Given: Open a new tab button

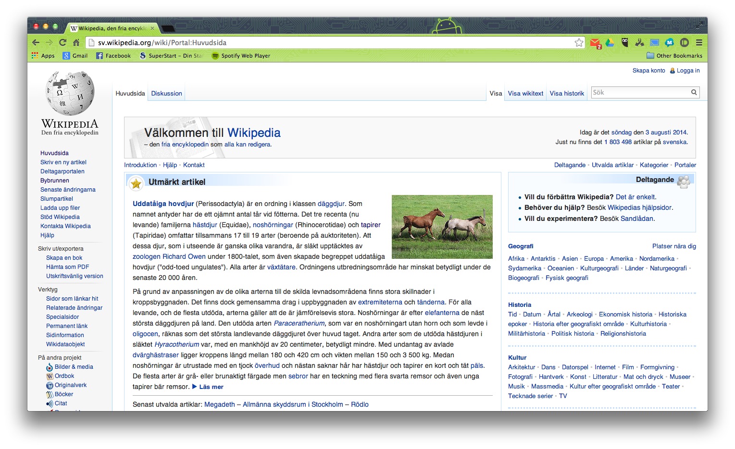Looking at the screenshot, I should click(168, 28).
